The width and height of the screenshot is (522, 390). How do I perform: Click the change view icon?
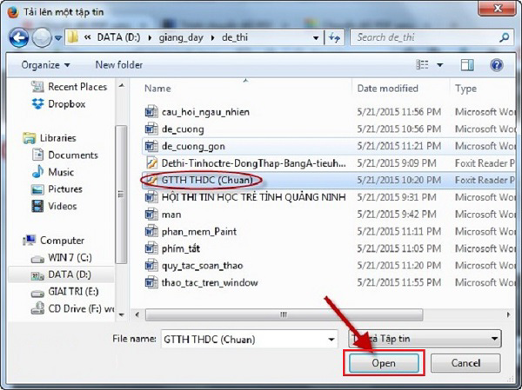click(423, 64)
